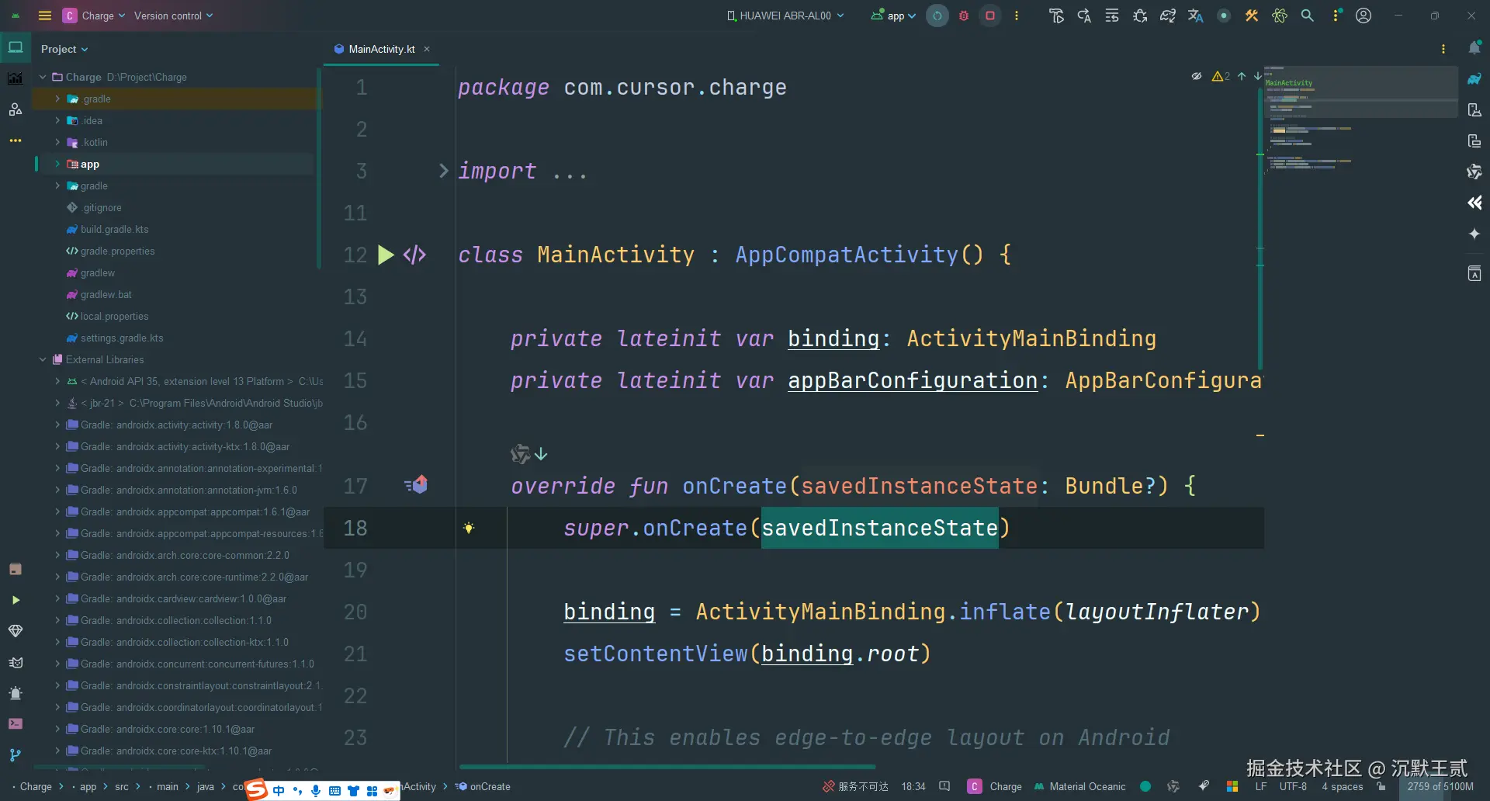Open Search Everywhere magnifier
Viewport: 1490px width, 801px height.
[1308, 16]
